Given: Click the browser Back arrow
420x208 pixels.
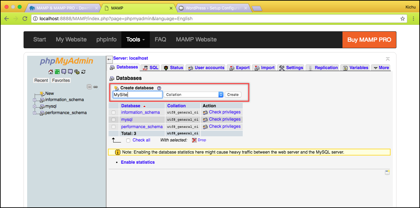Looking at the screenshot, I should pos(7,19).
